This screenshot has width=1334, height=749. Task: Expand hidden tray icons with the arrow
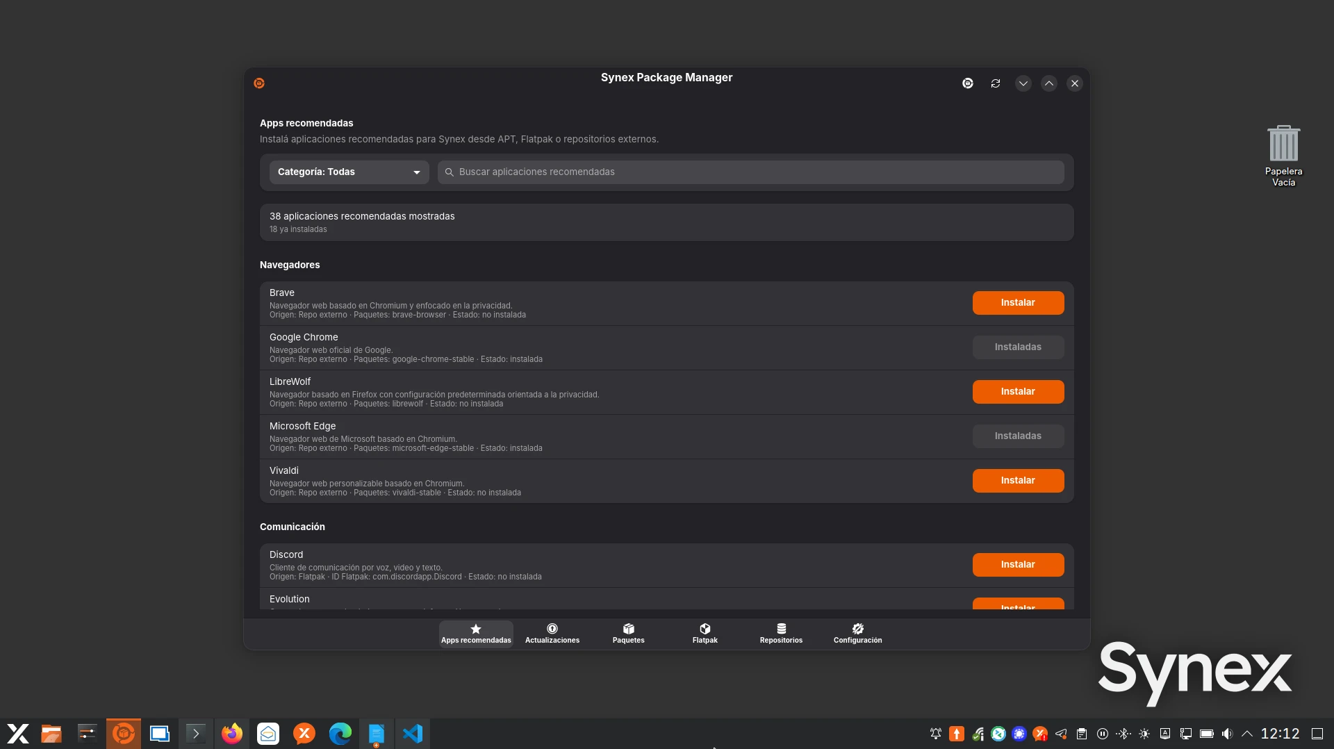point(1247,734)
